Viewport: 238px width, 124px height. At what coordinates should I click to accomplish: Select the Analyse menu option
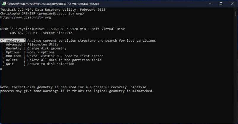13,40
